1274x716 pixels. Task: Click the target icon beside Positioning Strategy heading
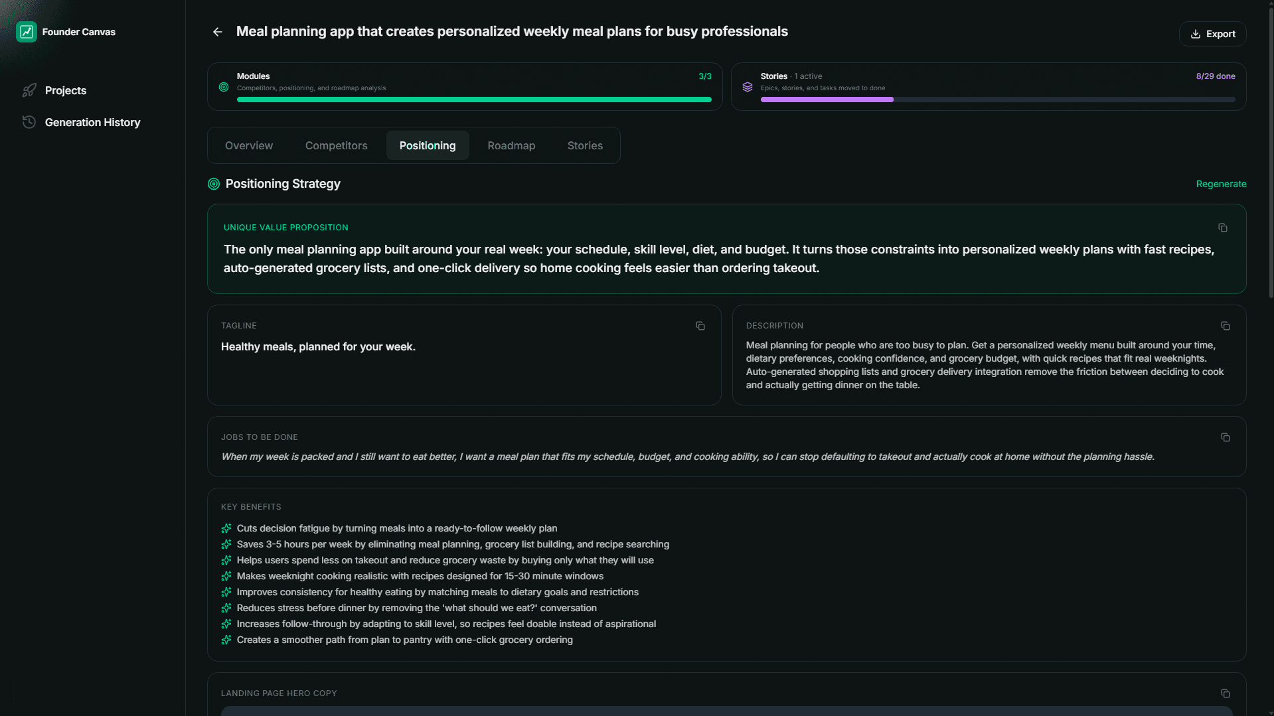coord(213,184)
